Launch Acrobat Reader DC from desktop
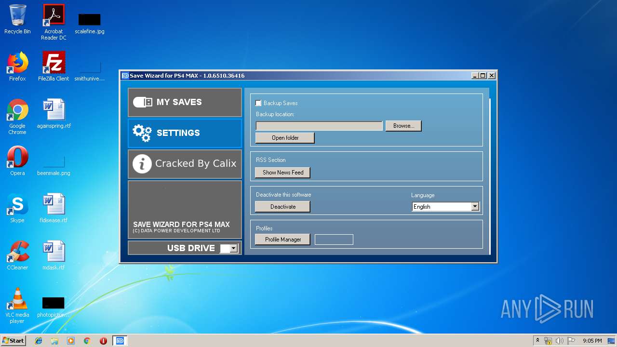The height and width of the screenshot is (347, 617). pyautogui.click(x=54, y=22)
